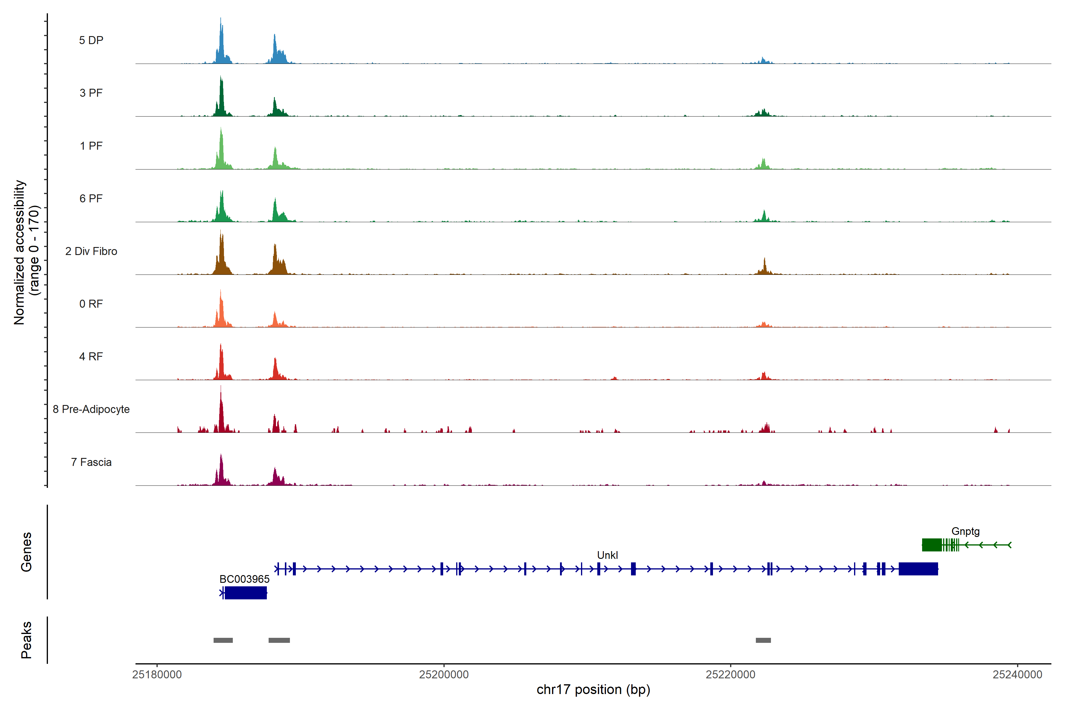Screen dimensions: 1065x710
Task: Click the 3 PF track label
Action: pyautogui.click(x=91, y=93)
